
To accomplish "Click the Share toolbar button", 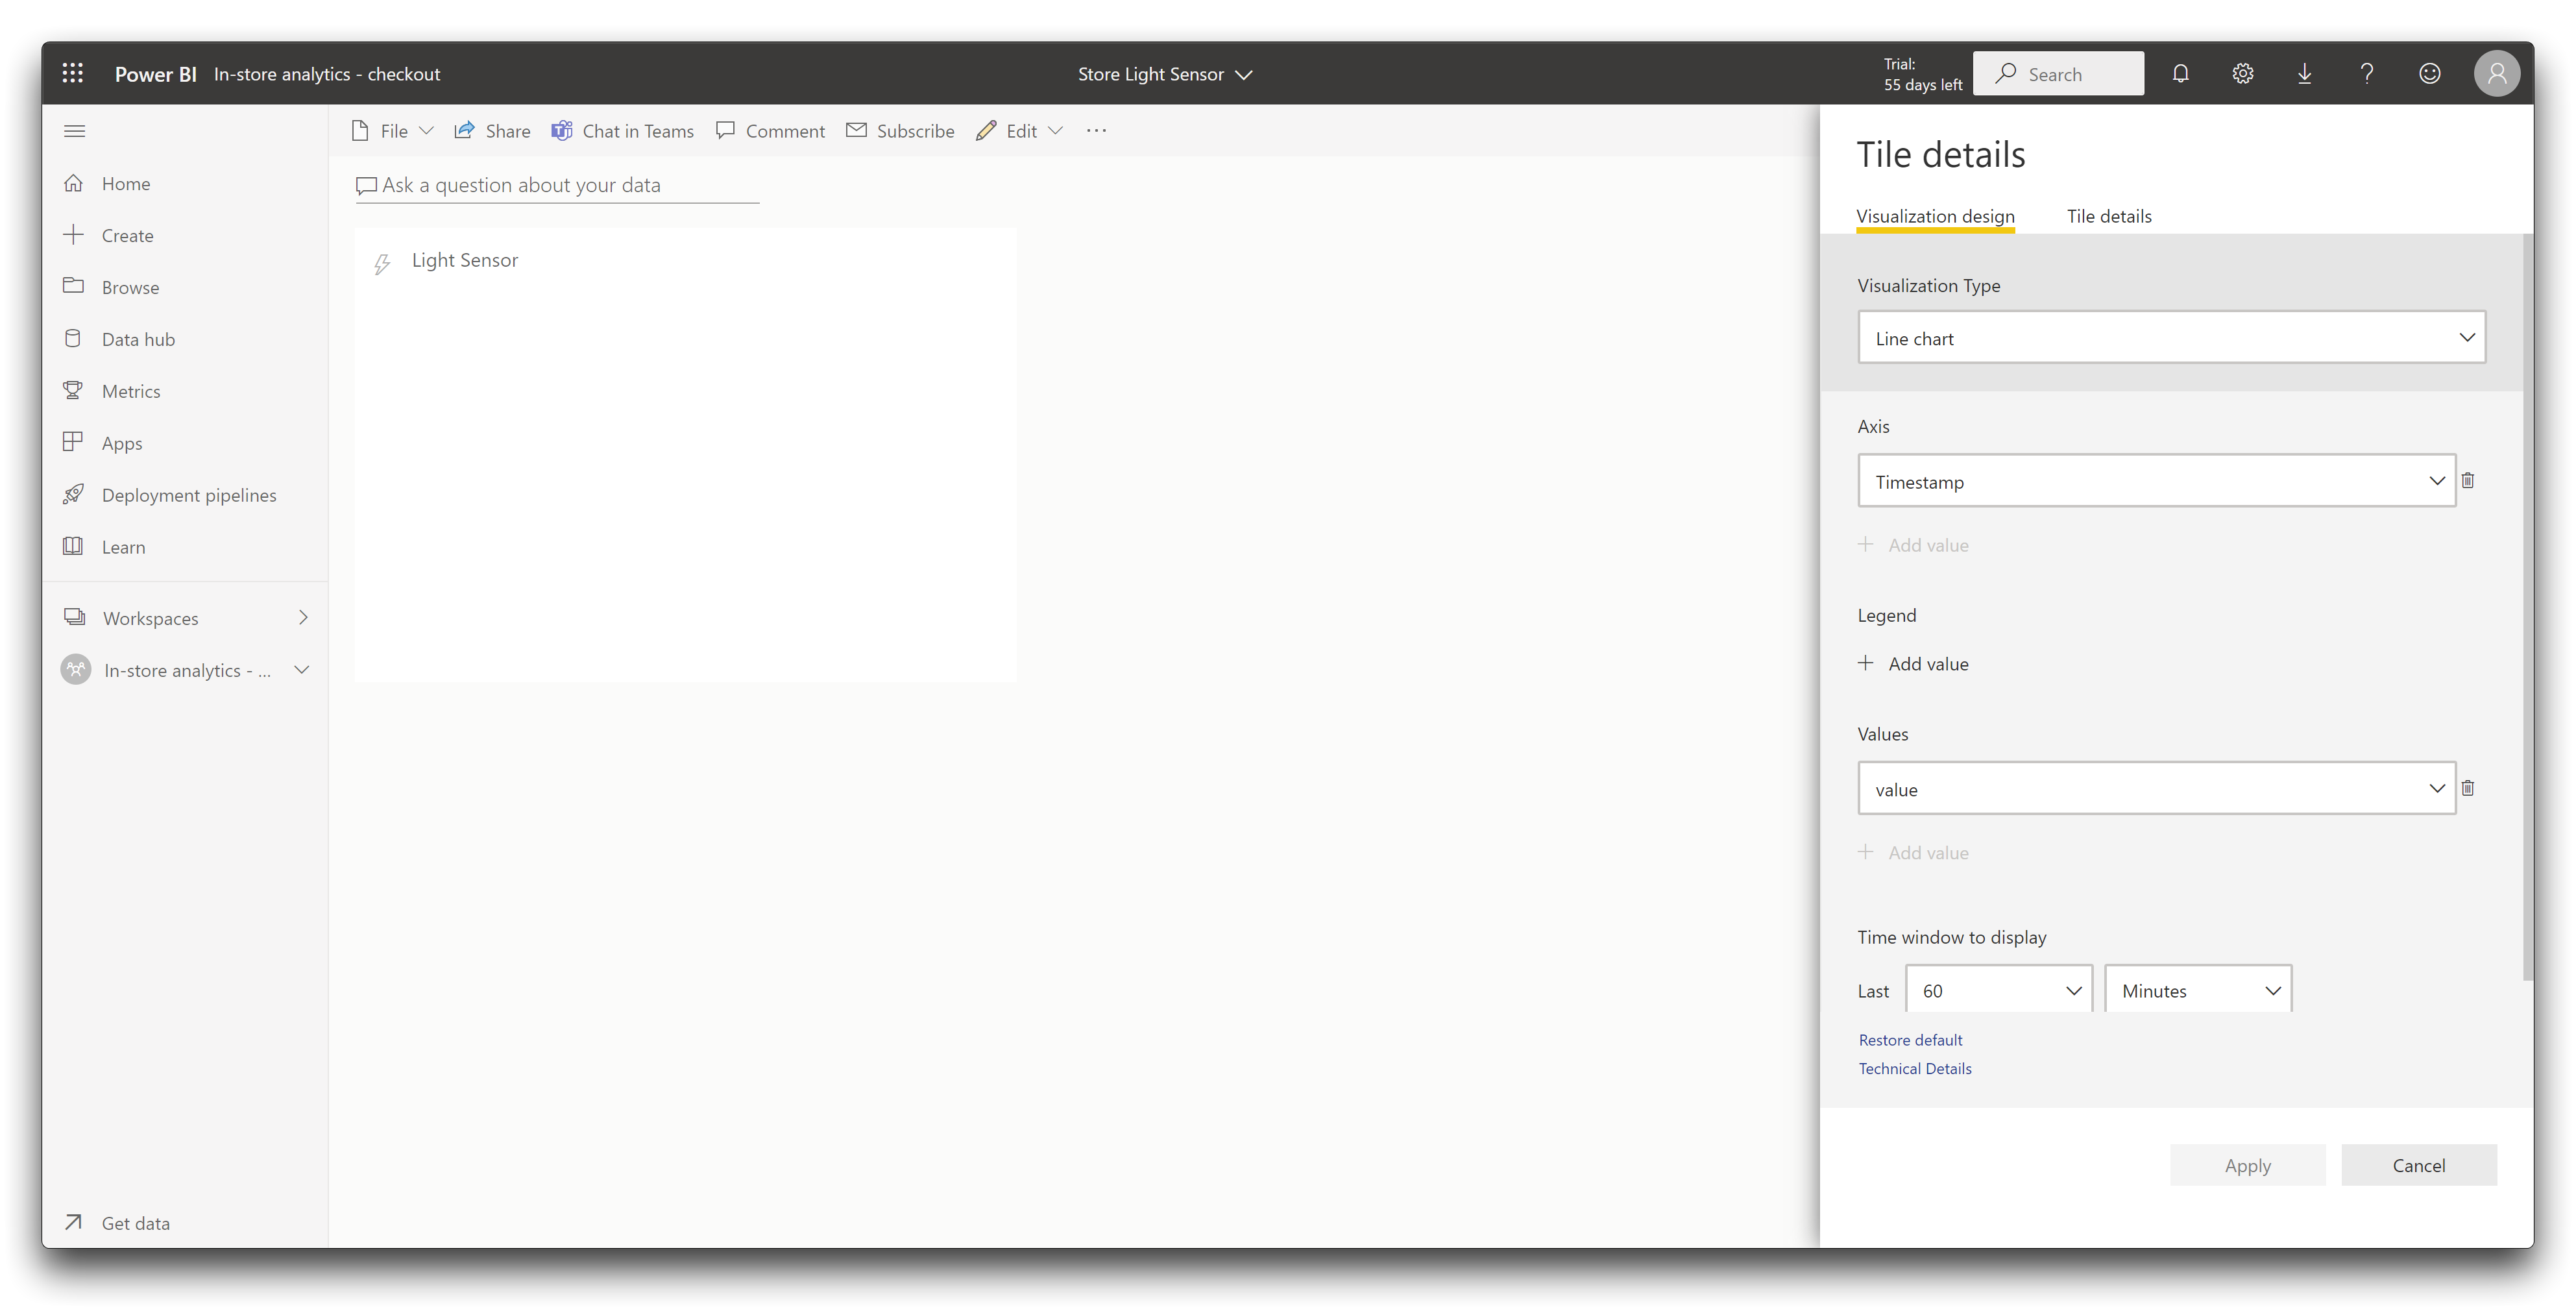I will pyautogui.click(x=492, y=131).
